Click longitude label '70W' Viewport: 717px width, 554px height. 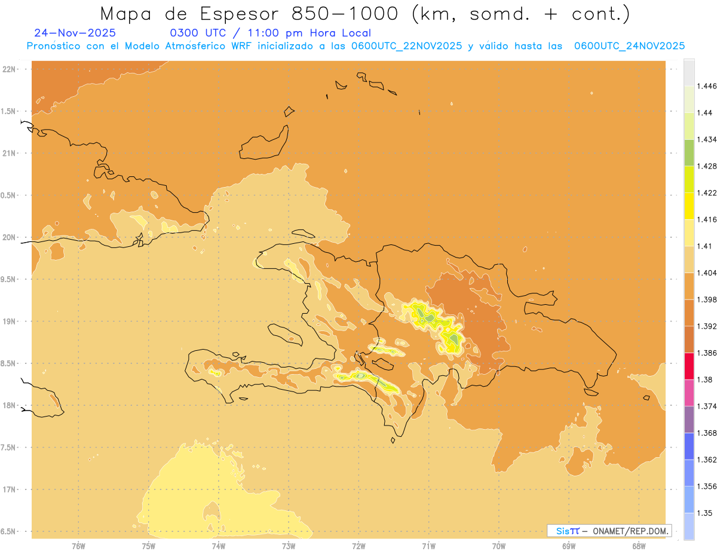[x=499, y=546]
